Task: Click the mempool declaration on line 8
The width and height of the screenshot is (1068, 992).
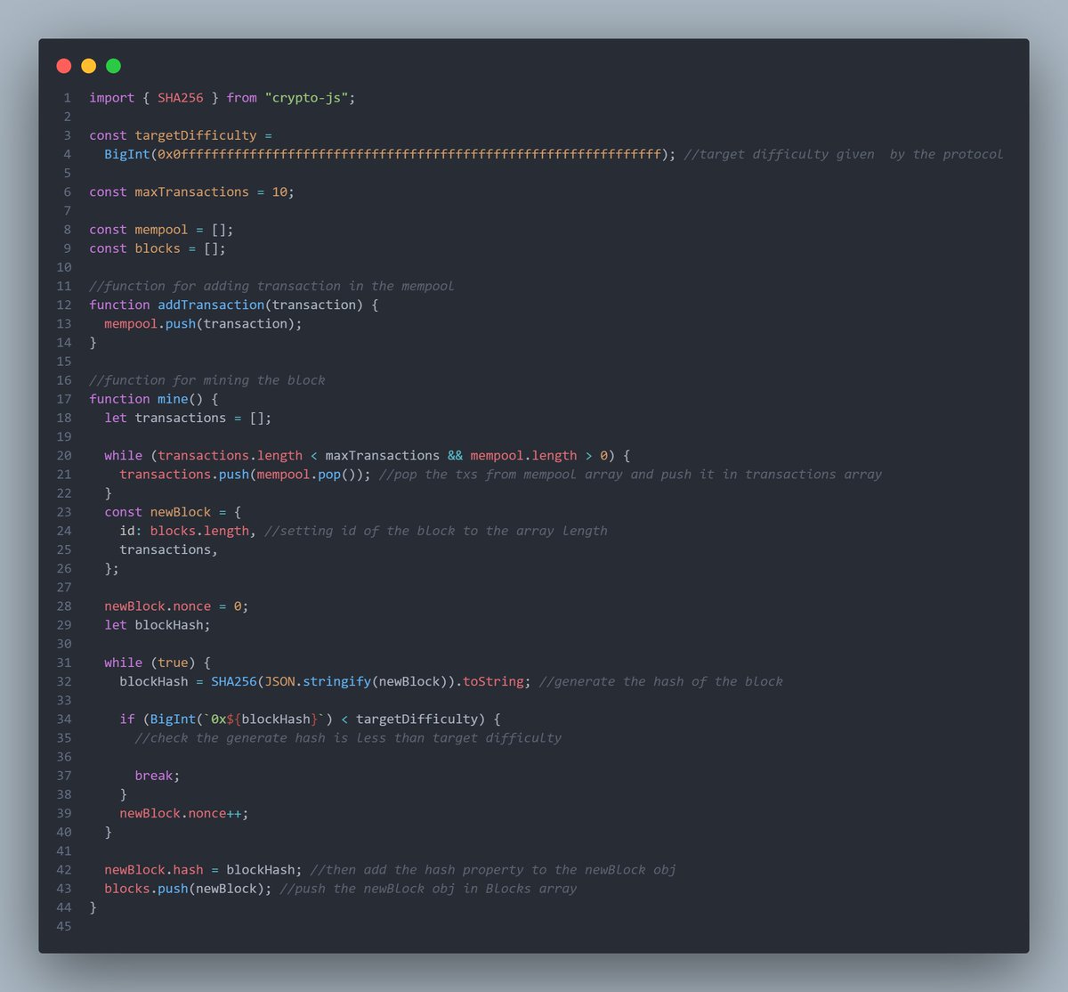Action: (161, 230)
